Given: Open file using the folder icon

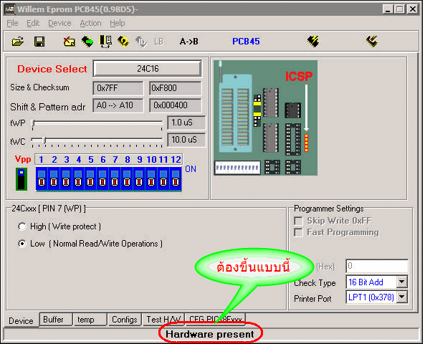Looking at the screenshot, I should [18, 42].
